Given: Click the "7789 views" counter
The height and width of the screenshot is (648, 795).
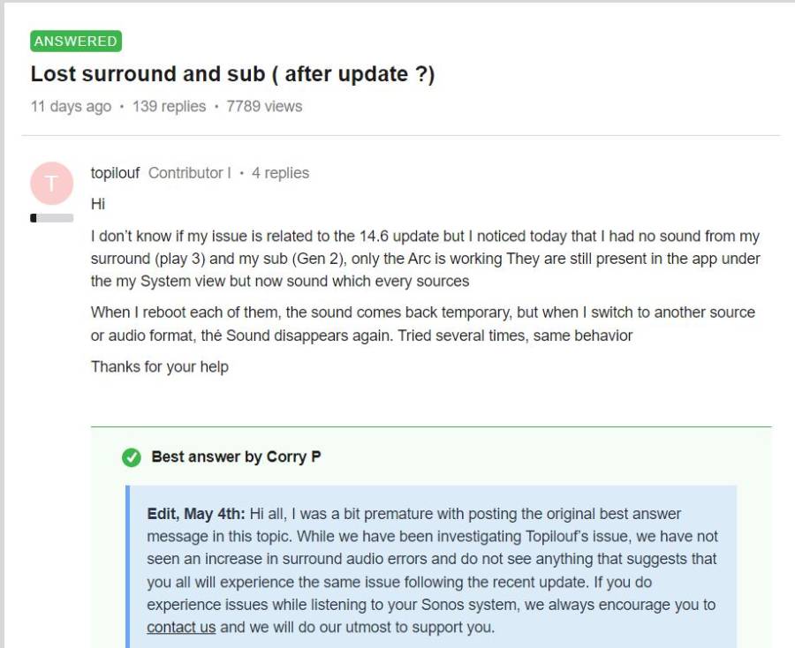Looking at the screenshot, I should tap(264, 107).
